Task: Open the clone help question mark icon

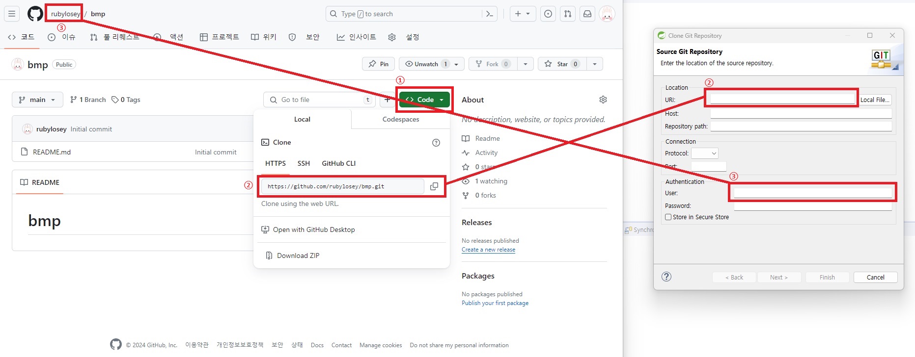Action: click(x=436, y=143)
